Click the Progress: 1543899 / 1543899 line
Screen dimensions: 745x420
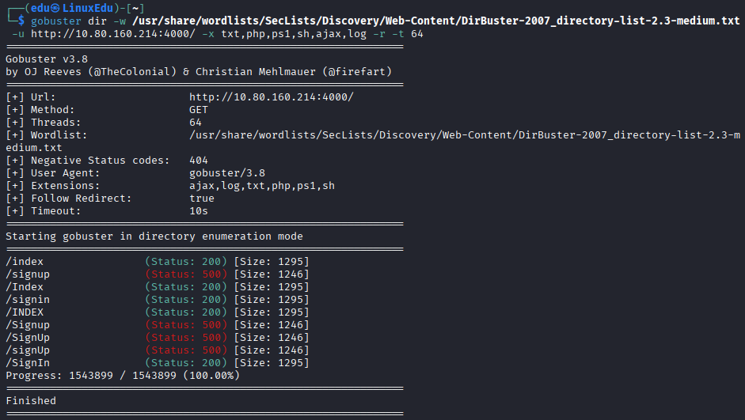click(123, 376)
